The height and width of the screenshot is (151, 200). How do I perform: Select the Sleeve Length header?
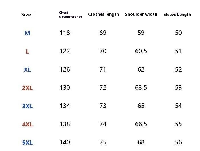(x=177, y=15)
